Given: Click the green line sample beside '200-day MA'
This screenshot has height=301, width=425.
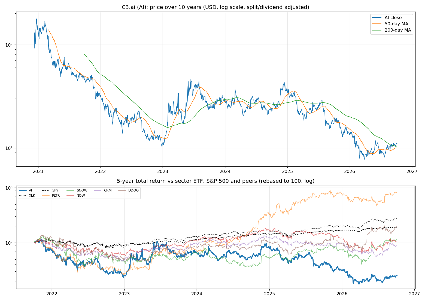Looking at the screenshot, I should [377, 30].
